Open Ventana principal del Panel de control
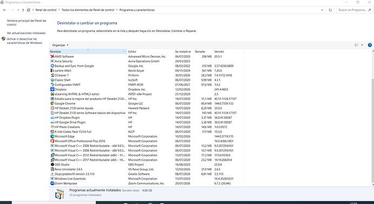This screenshot has width=374, height=204. tap(27, 23)
